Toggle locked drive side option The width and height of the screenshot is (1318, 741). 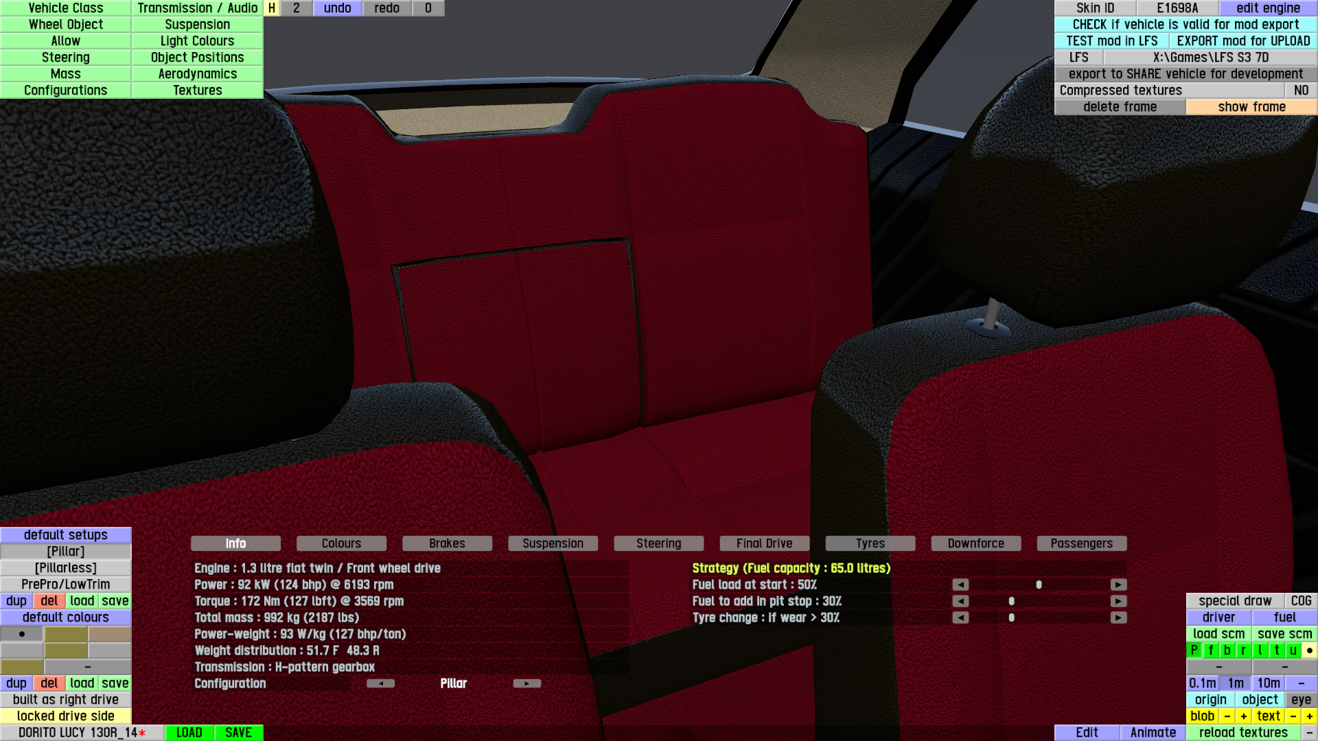pyautogui.click(x=66, y=716)
